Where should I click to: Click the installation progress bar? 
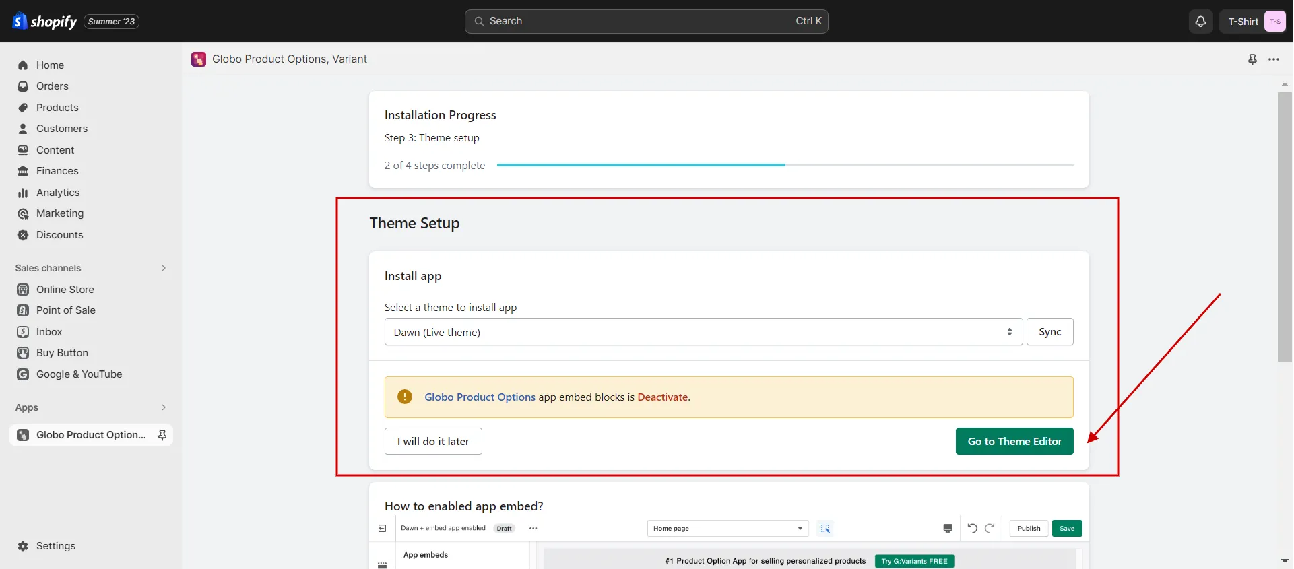[785, 165]
